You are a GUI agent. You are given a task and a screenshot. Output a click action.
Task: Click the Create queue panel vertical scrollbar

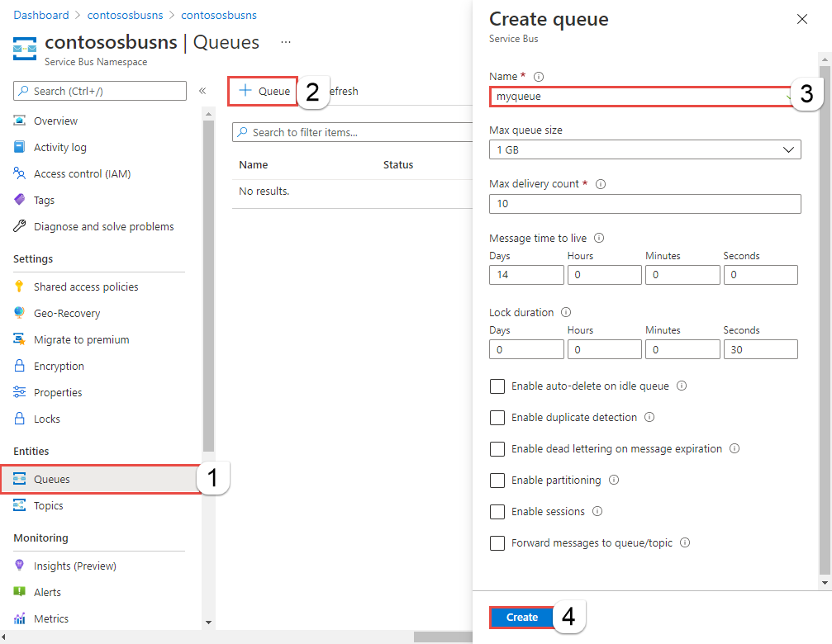click(824, 314)
